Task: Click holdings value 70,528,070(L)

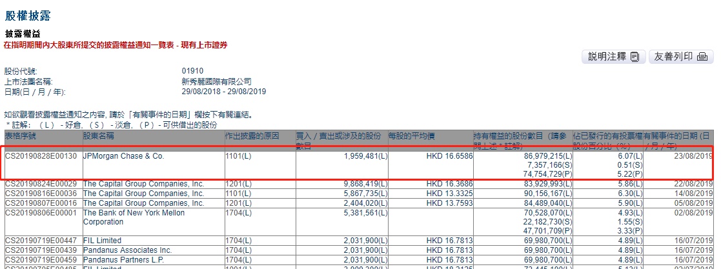Action: click(x=549, y=213)
